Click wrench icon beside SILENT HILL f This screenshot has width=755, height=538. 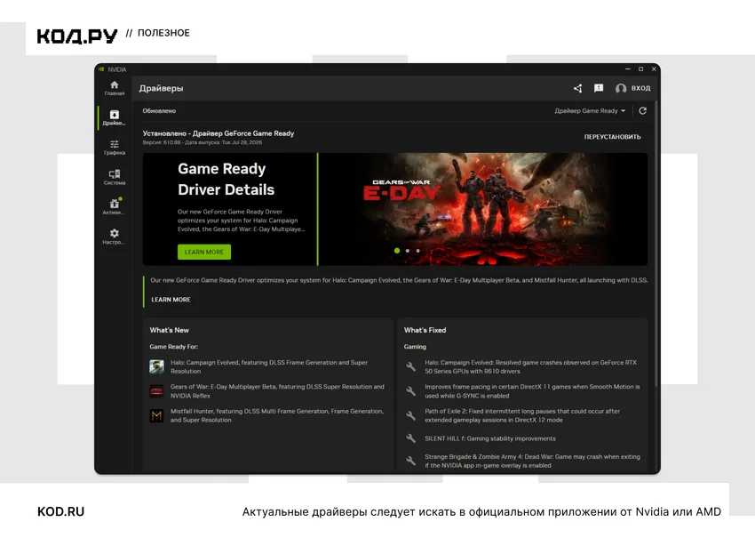click(410, 438)
